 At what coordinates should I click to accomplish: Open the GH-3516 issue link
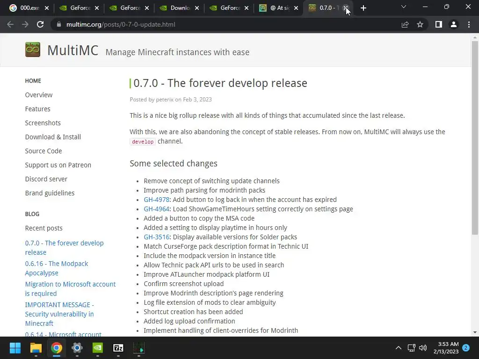(x=156, y=237)
